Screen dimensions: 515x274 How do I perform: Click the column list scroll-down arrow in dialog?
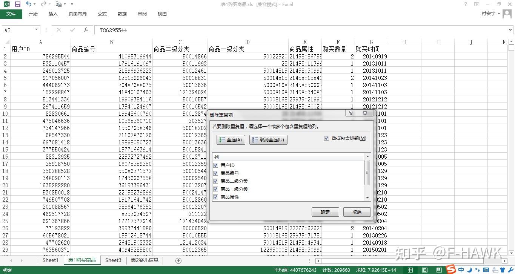[x=367, y=198]
